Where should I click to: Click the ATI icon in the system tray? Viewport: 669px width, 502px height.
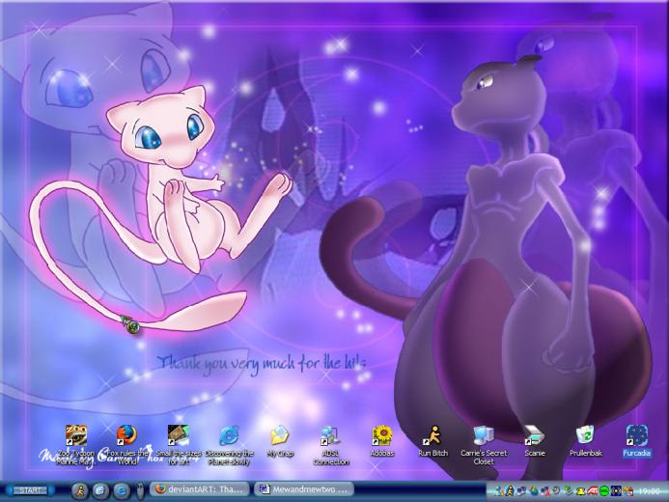[x=592, y=491]
